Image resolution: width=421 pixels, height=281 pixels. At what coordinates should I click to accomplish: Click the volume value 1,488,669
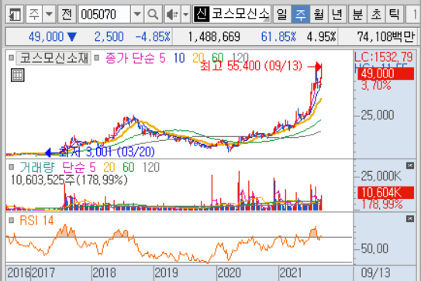[214, 36]
